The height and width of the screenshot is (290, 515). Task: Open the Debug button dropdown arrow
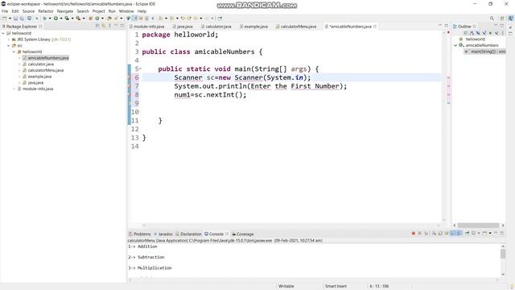50,19
